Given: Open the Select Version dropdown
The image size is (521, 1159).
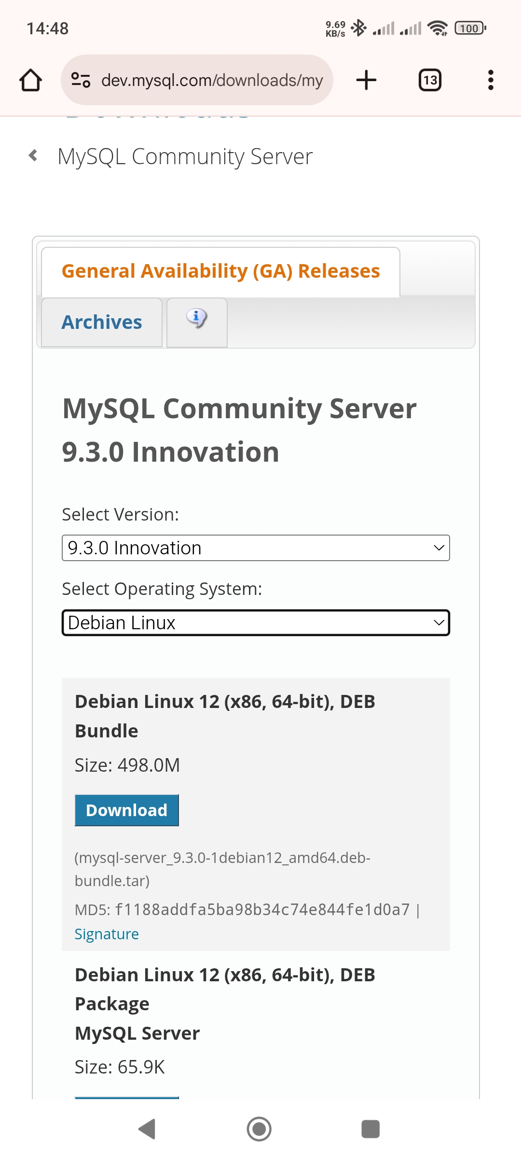Looking at the screenshot, I should pos(256,548).
